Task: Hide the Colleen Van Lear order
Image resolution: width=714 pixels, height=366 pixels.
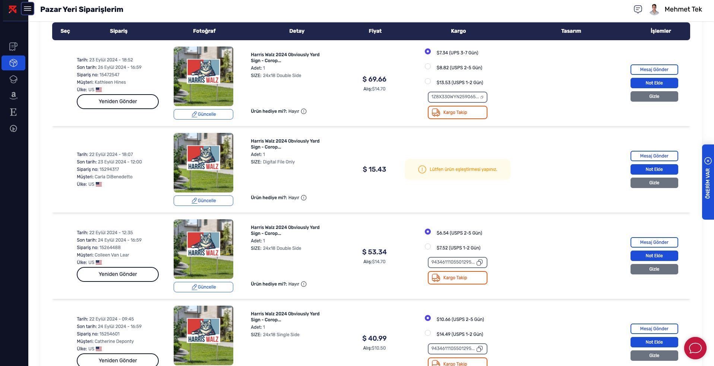Action: click(x=654, y=269)
